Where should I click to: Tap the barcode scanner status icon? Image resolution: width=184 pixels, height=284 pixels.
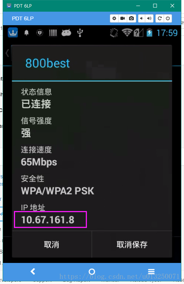coord(53,33)
